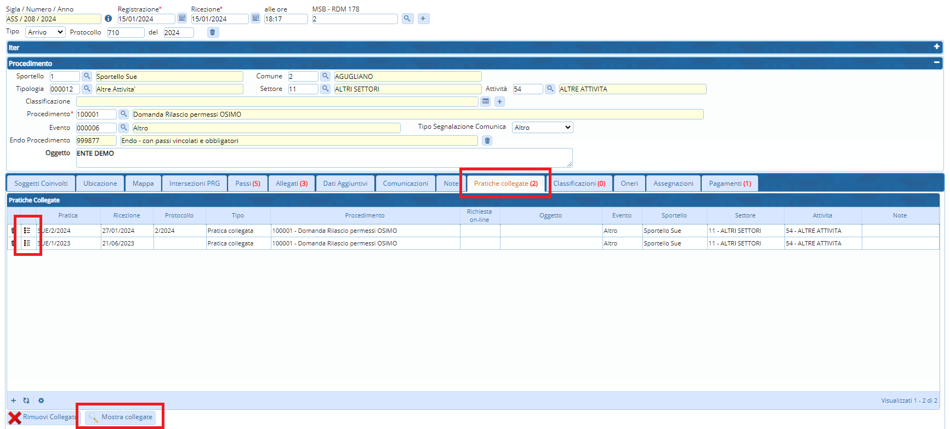Open calendar picker for Registrazione date
This screenshot has height=429, width=950.
tap(182, 19)
